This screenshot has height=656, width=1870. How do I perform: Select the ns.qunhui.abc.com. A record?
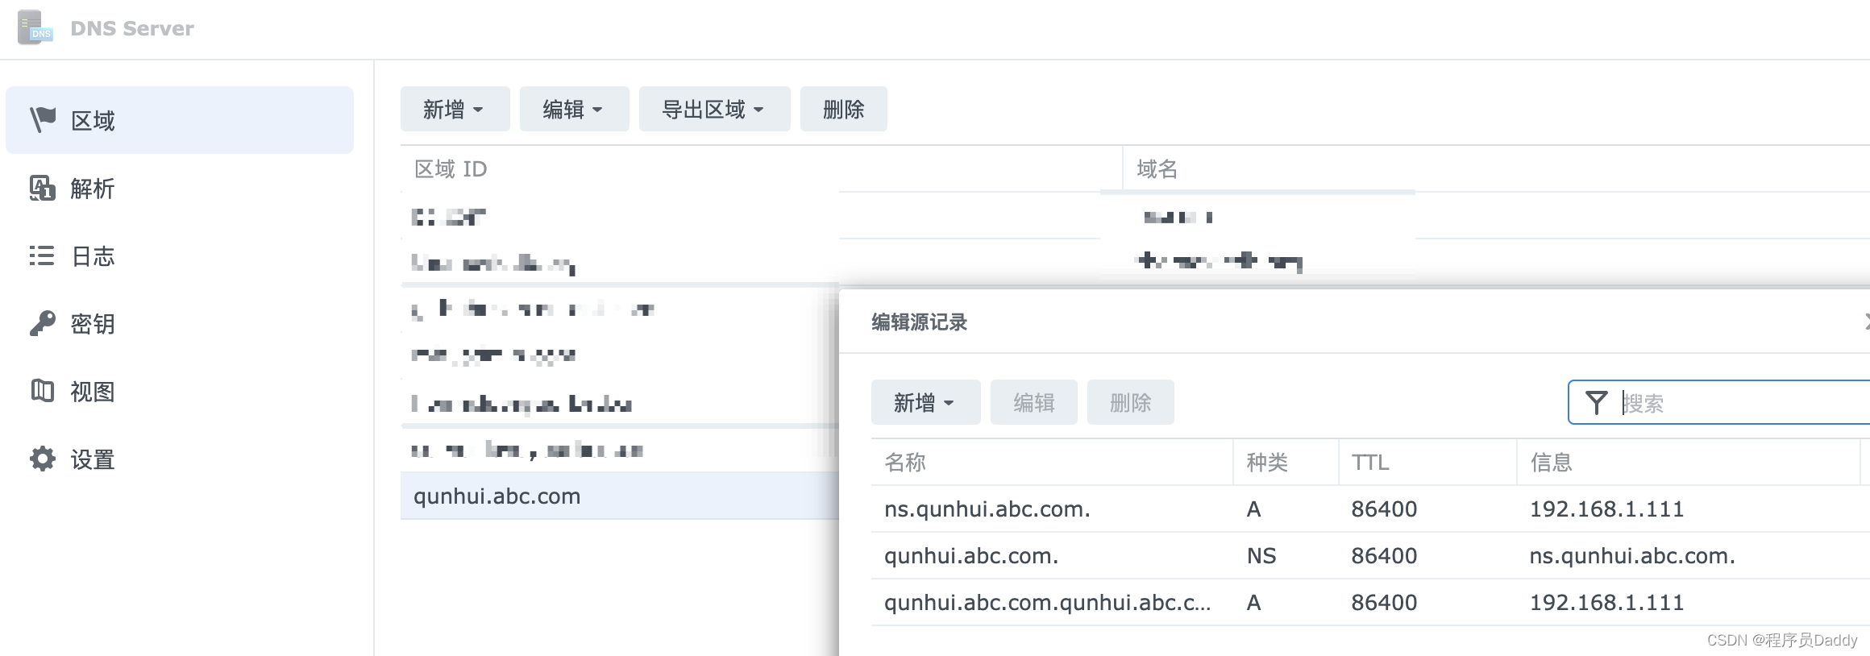[x=1370, y=509]
